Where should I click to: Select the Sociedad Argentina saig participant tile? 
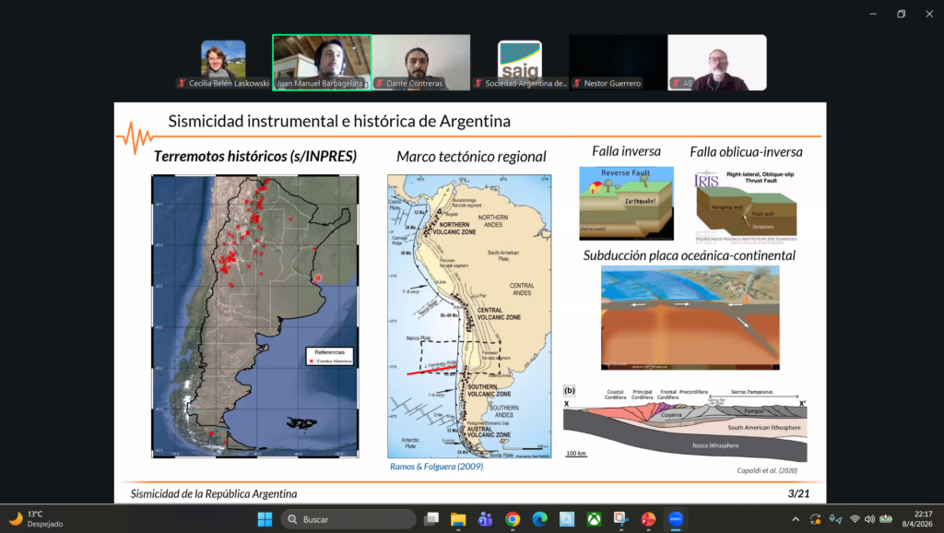pyautogui.click(x=519, y=62)
